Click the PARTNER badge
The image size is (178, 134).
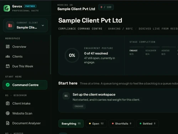coord(30,6)
